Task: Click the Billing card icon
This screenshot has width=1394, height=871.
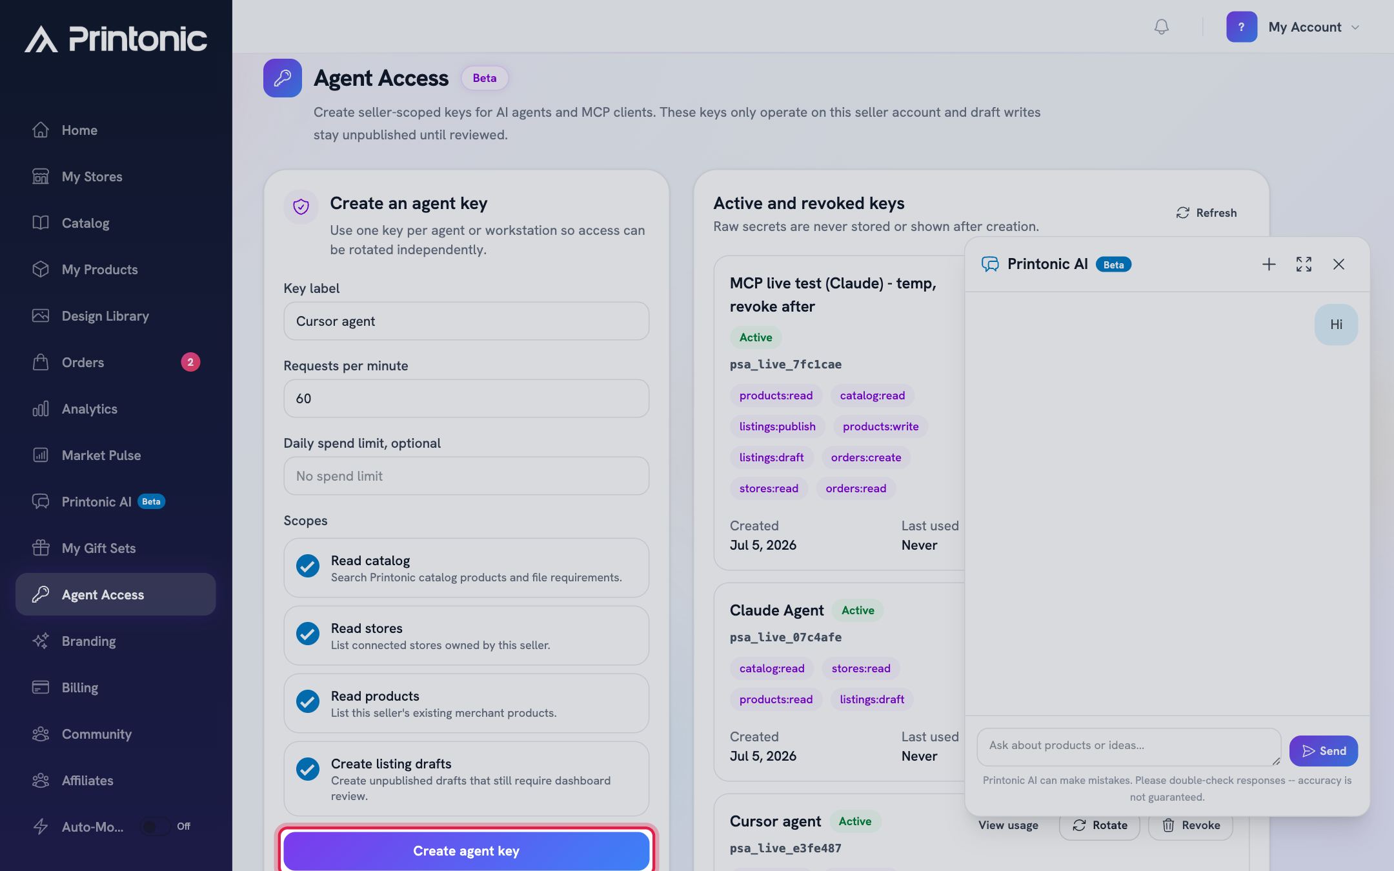Action: (x=41, y=687)
